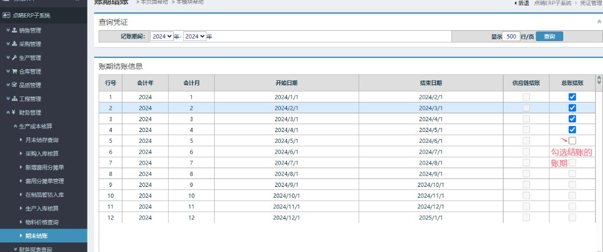This screenshot has height=252, width=603.
Task: Uncheck 总账结账 box for month 4
Action: (x=572, y=130)
